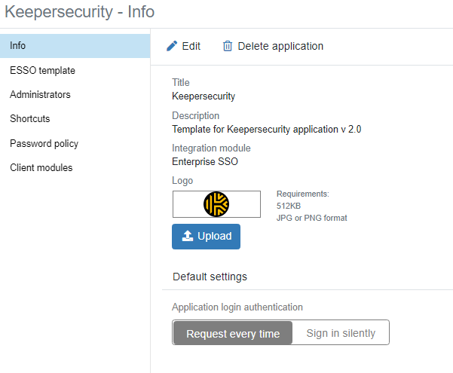Click the Keepersecurity title value

click(x=204, y=96)
